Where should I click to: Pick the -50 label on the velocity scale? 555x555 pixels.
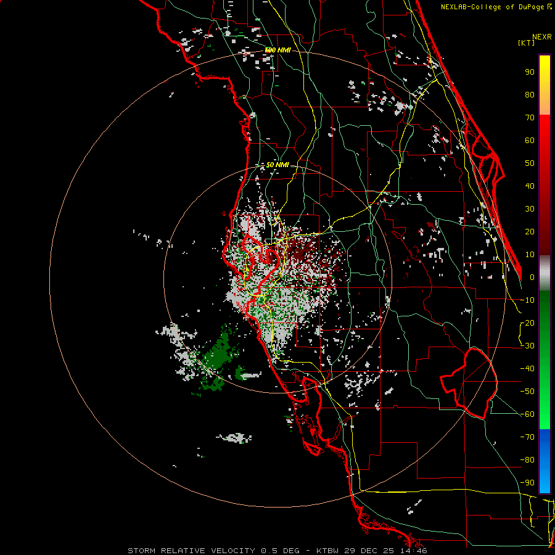tap(527, 392)
